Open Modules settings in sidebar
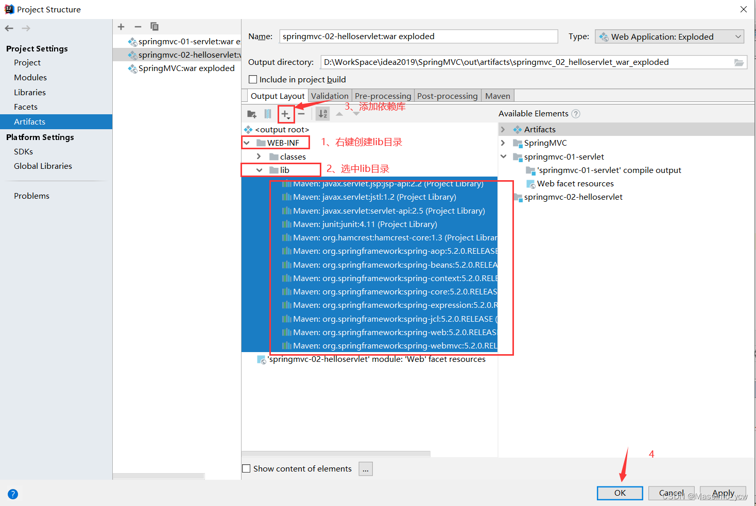 30,77
